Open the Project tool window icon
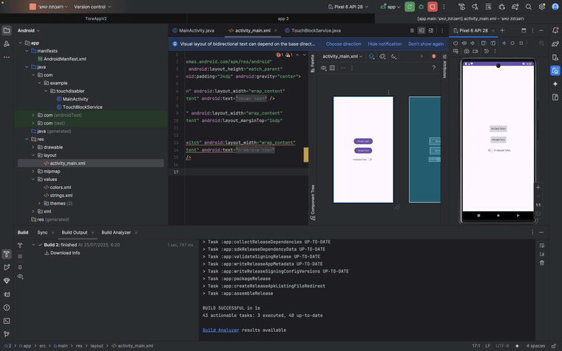The height and width of the screenshot is (351, 562). (x=7, y=30)
